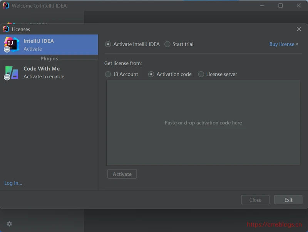Close the Licenses dialog with the X
The width and height of the screenshot is (308, 232).
coord(299,29)
